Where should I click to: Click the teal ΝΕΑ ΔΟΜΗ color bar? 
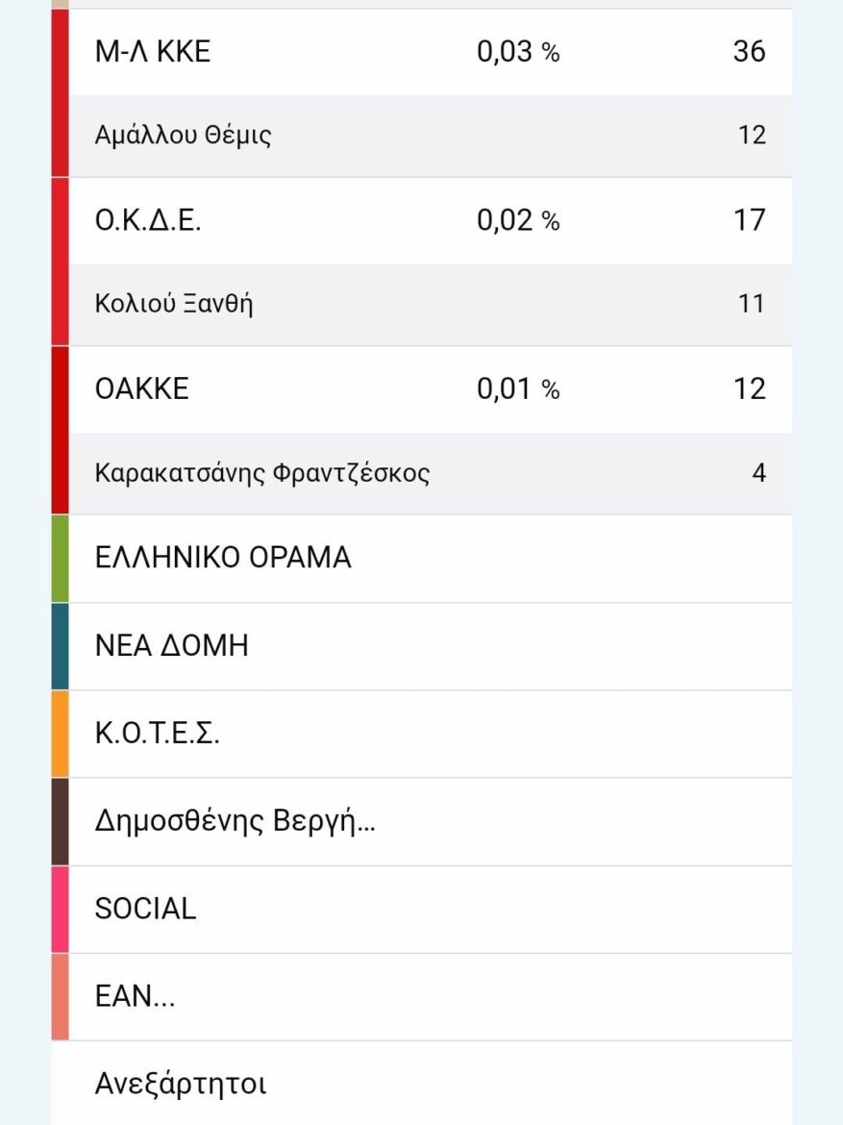click(60, 646)
